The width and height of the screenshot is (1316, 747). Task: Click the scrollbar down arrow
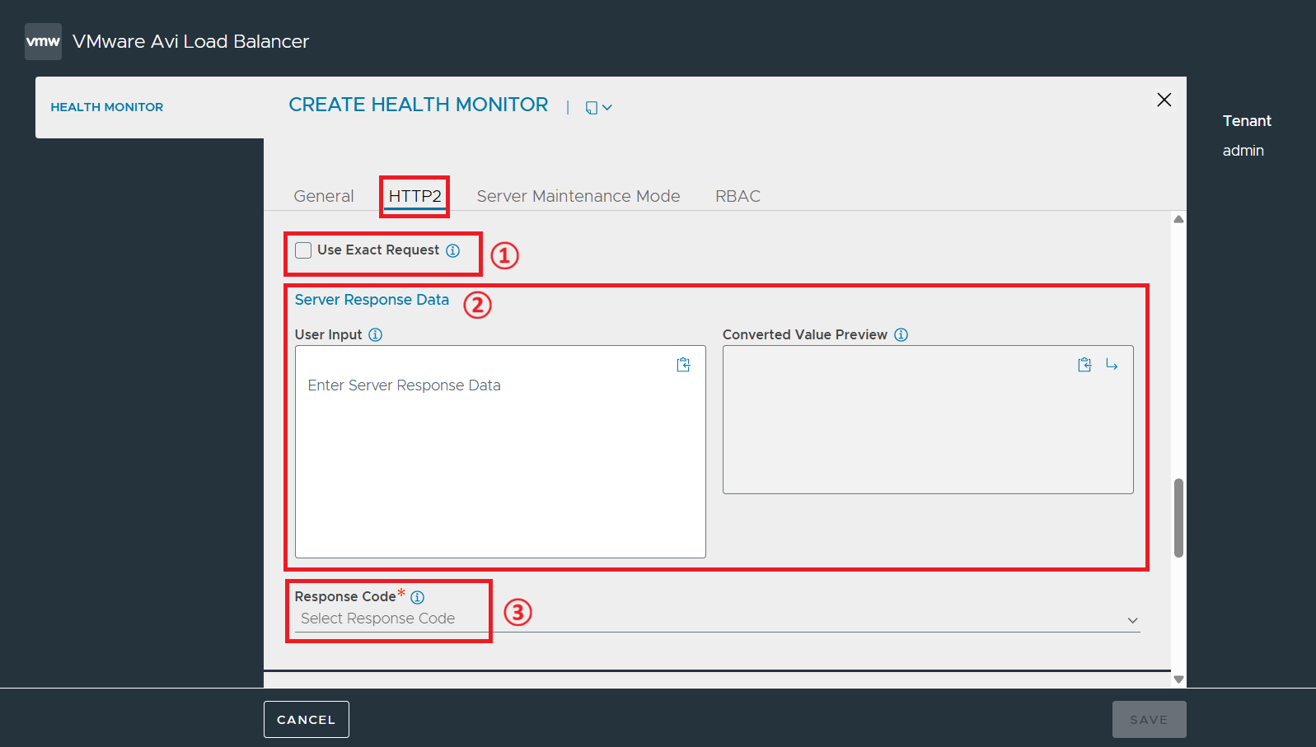(1179, 679)
